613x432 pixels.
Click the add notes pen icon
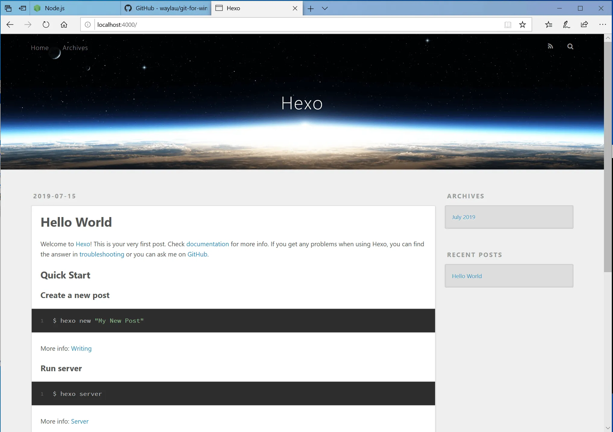tap(566, 25)
